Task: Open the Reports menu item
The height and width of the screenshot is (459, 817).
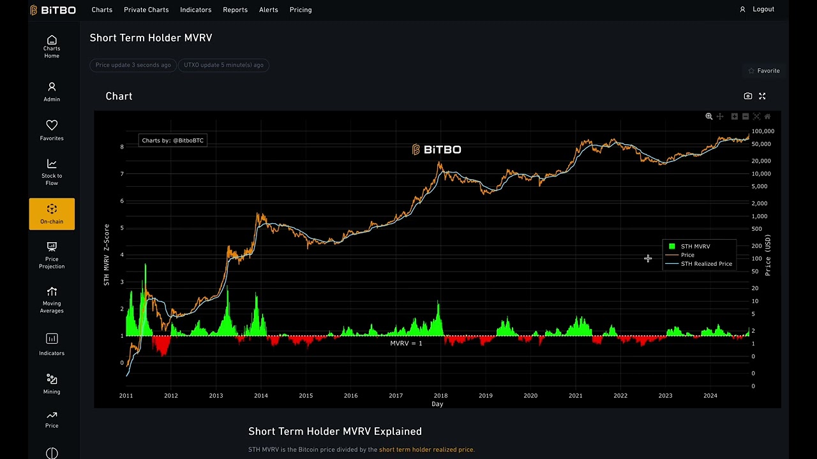Action: pos(235,10)
